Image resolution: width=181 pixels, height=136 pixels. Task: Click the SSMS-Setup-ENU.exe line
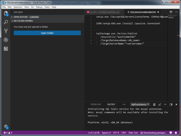[x=128, y=24]
